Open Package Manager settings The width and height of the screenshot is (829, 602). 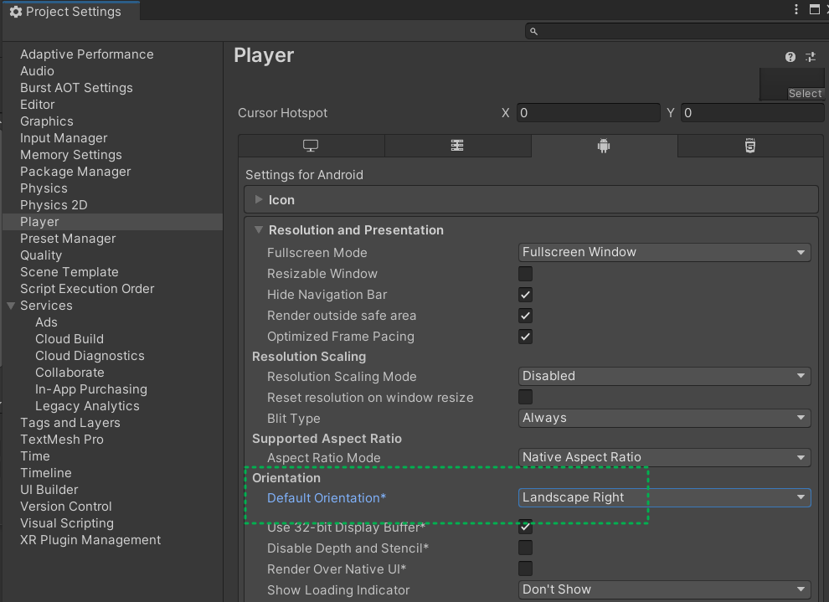(75, 172)
